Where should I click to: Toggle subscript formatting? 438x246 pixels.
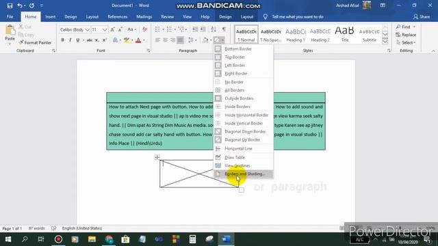[97, 40]
